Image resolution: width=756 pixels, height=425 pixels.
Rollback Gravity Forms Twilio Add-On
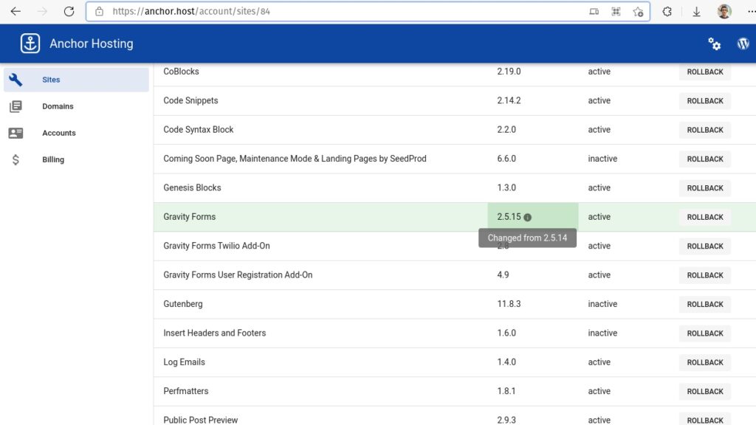point(705,246)
